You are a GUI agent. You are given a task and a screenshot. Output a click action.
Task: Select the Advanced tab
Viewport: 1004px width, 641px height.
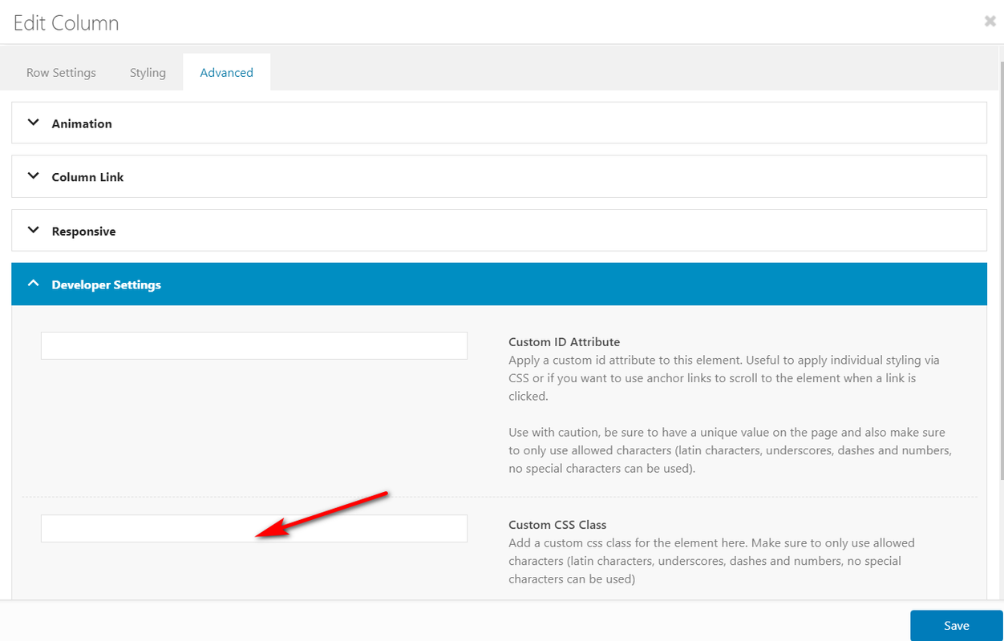(226, 72)
